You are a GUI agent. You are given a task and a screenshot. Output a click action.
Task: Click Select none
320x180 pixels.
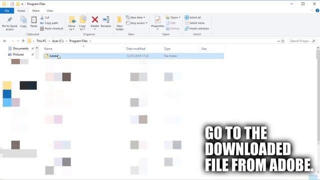(194, 23)
